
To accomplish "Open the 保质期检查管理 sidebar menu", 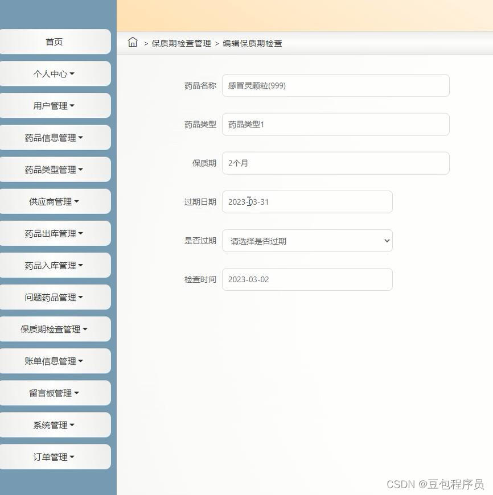I will click(55, 329).
